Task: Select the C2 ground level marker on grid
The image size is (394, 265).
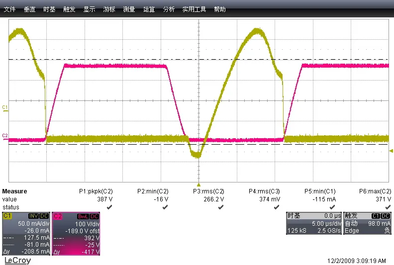Action: [5, 137]
